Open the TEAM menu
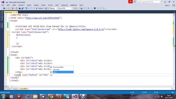 click(43, 5)
